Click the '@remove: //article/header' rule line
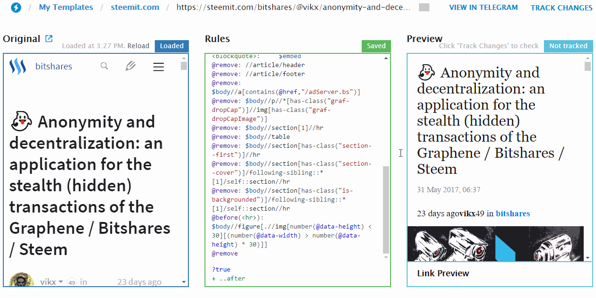This screenshot has width=596, height=298. point(258,65)
